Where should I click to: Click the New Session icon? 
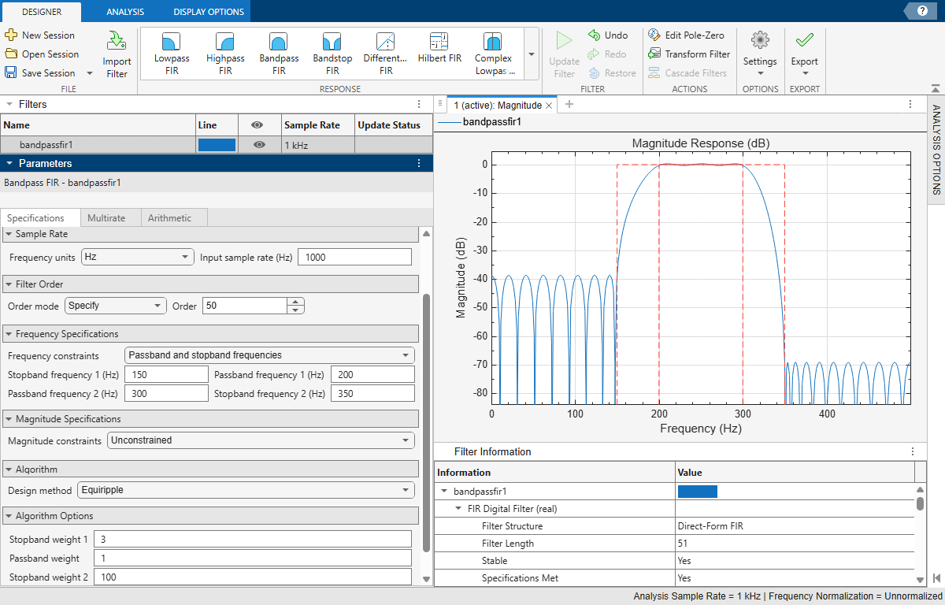(11, 35)
